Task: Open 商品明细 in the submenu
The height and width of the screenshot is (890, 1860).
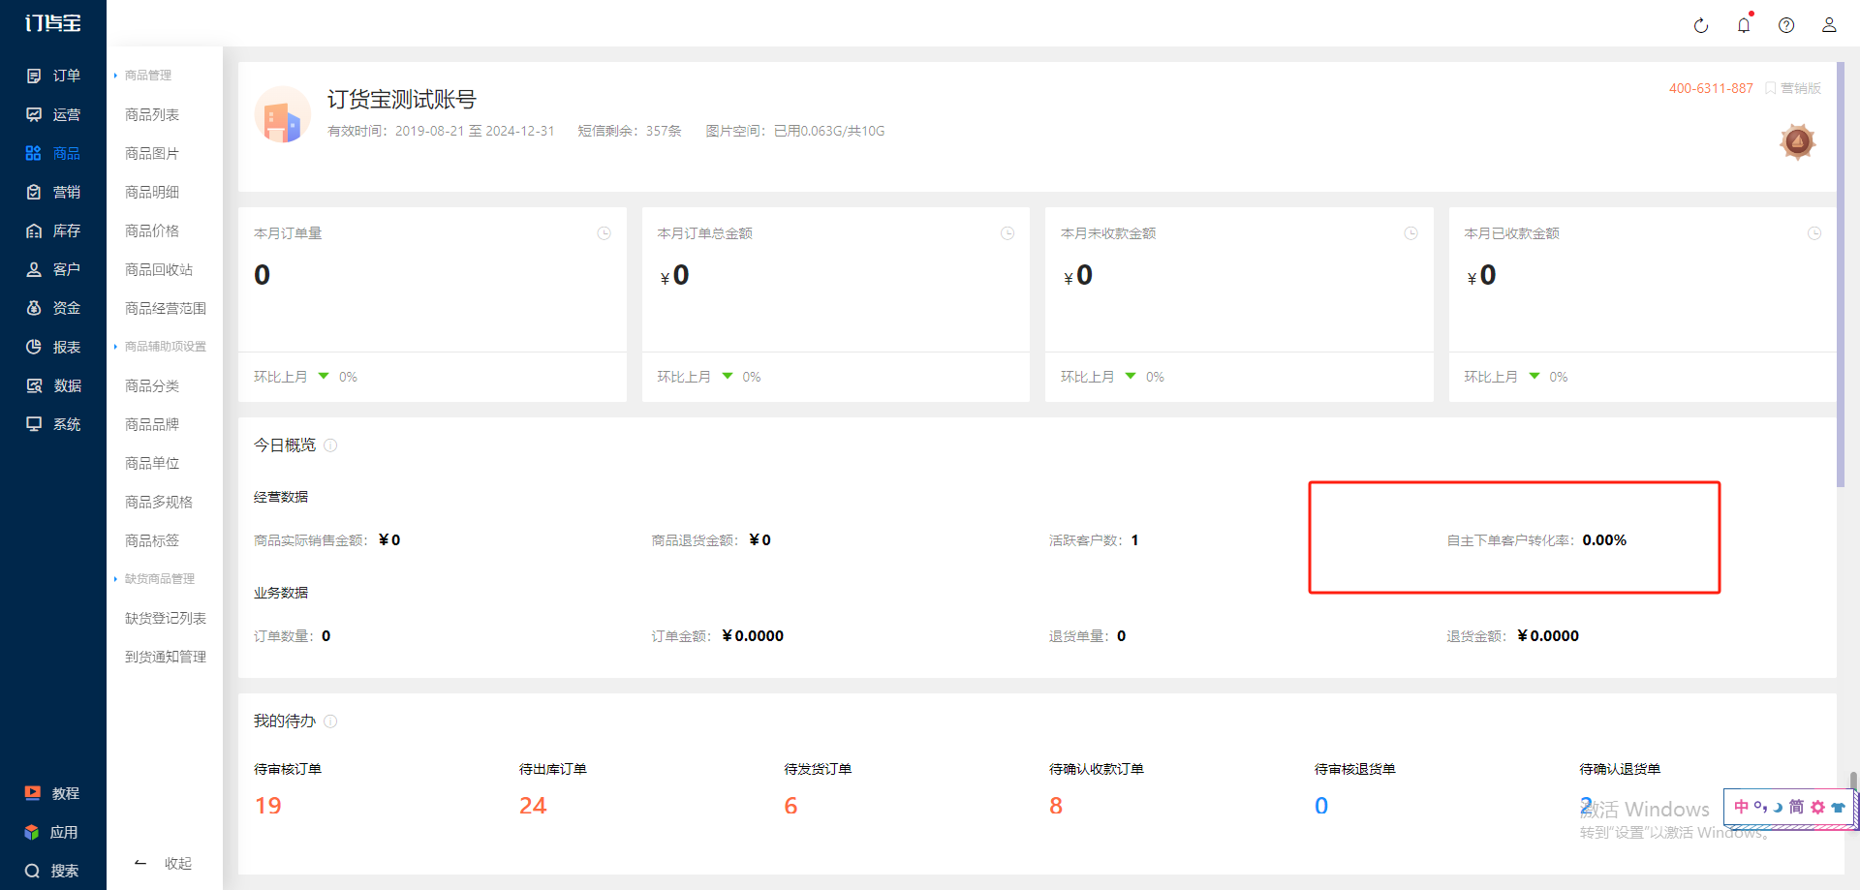Action: [x=152, y=192]
